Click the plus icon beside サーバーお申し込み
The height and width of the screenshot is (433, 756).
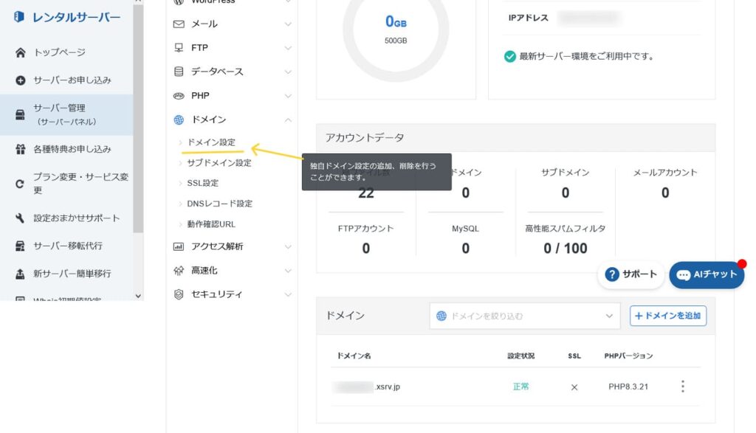20,80
